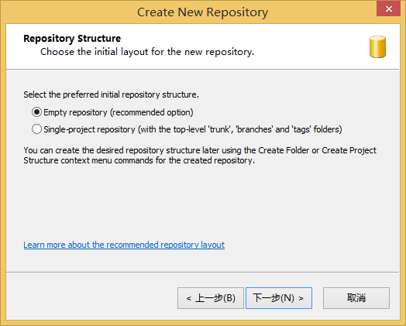Open the recommended repository layout link

click(124, 245)
